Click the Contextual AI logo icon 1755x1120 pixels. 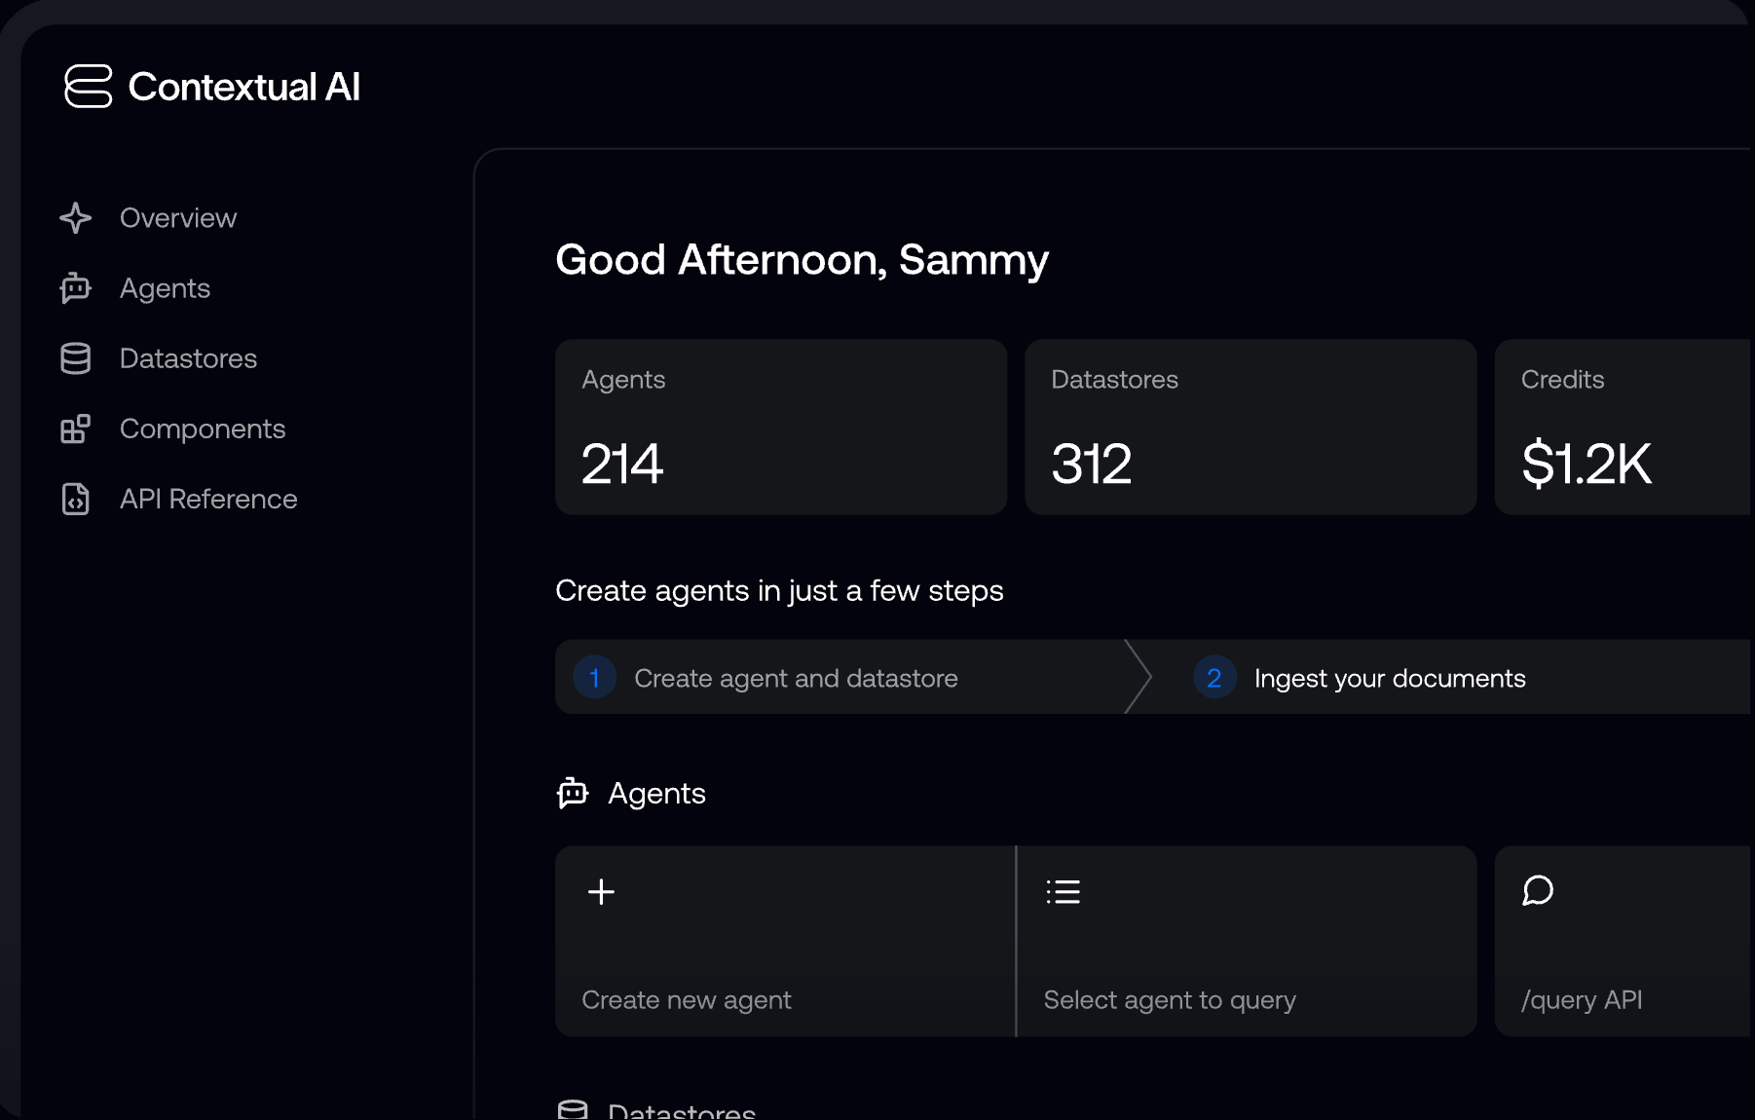coord(89,87)
